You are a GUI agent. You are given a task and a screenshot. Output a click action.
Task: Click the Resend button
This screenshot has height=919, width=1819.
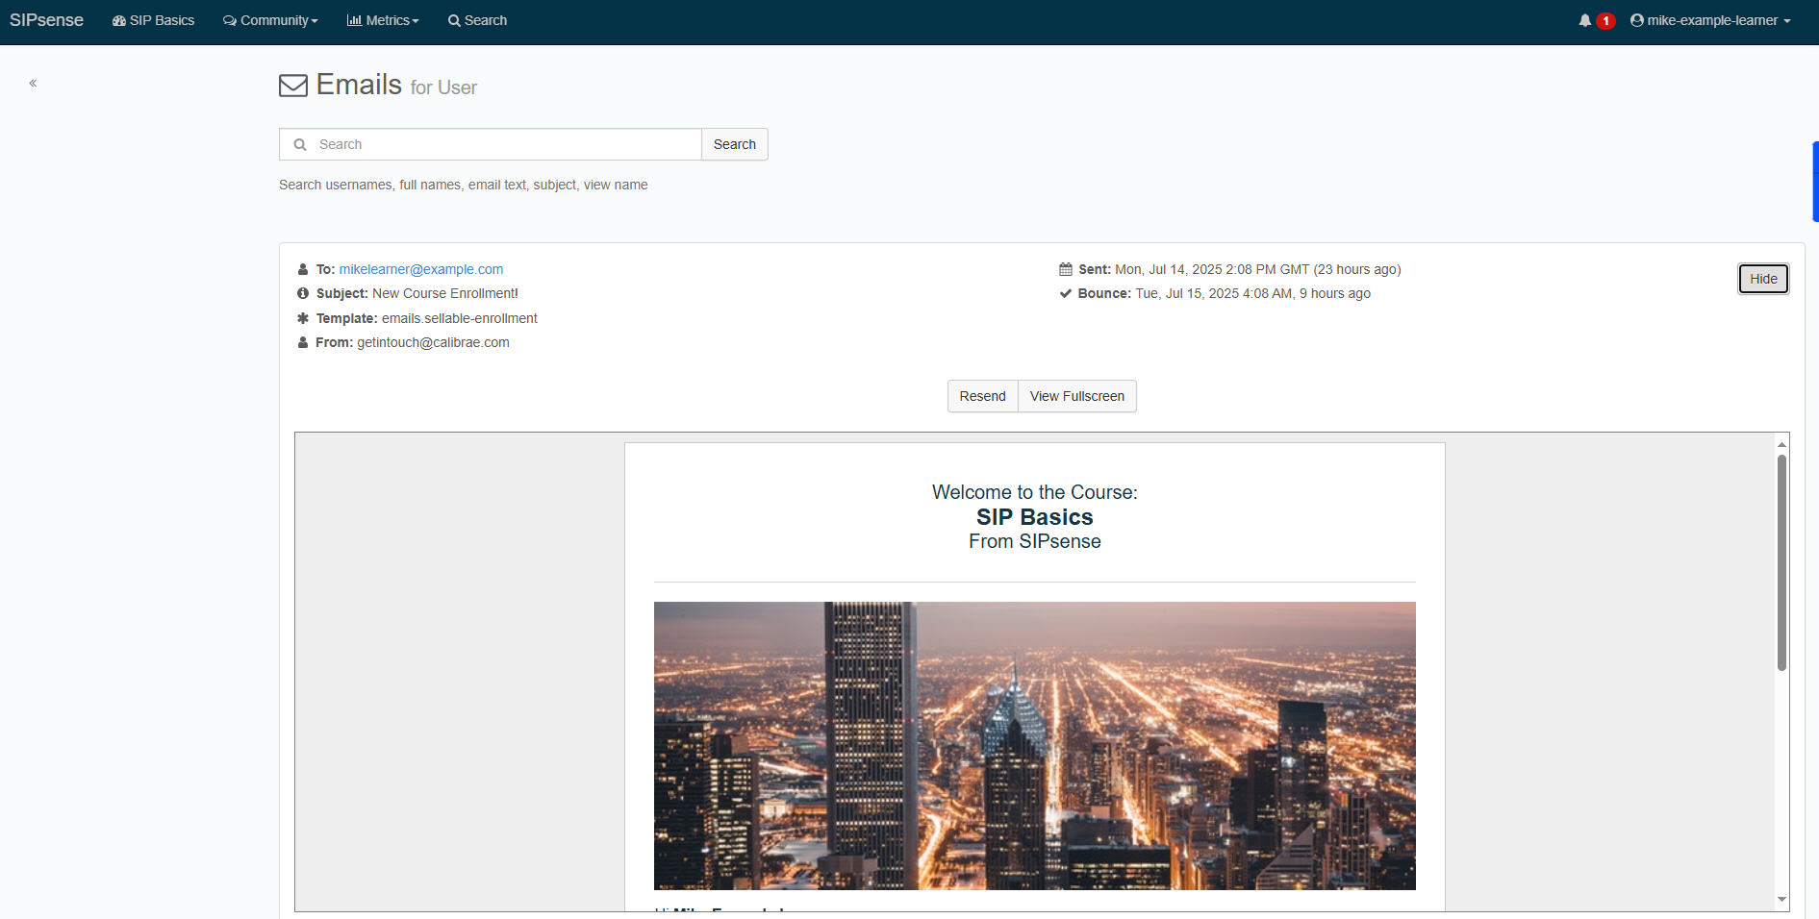[x=982, y=396]
